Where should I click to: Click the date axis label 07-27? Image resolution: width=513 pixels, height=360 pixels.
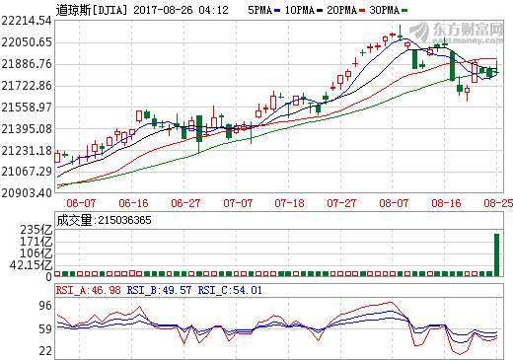(341, 203)
